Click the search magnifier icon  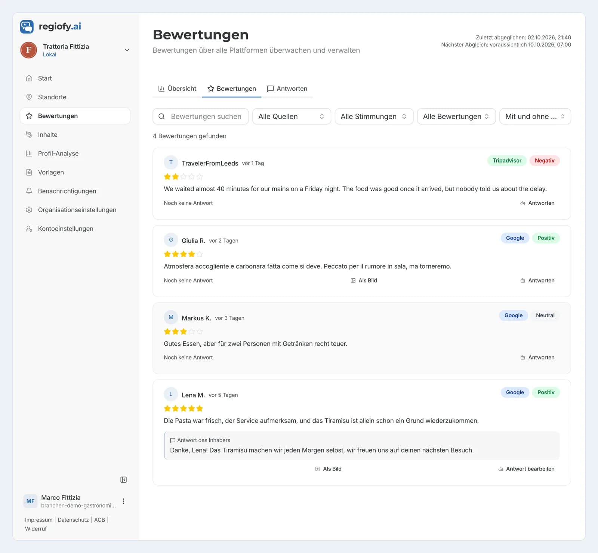[x=162, y=117]
